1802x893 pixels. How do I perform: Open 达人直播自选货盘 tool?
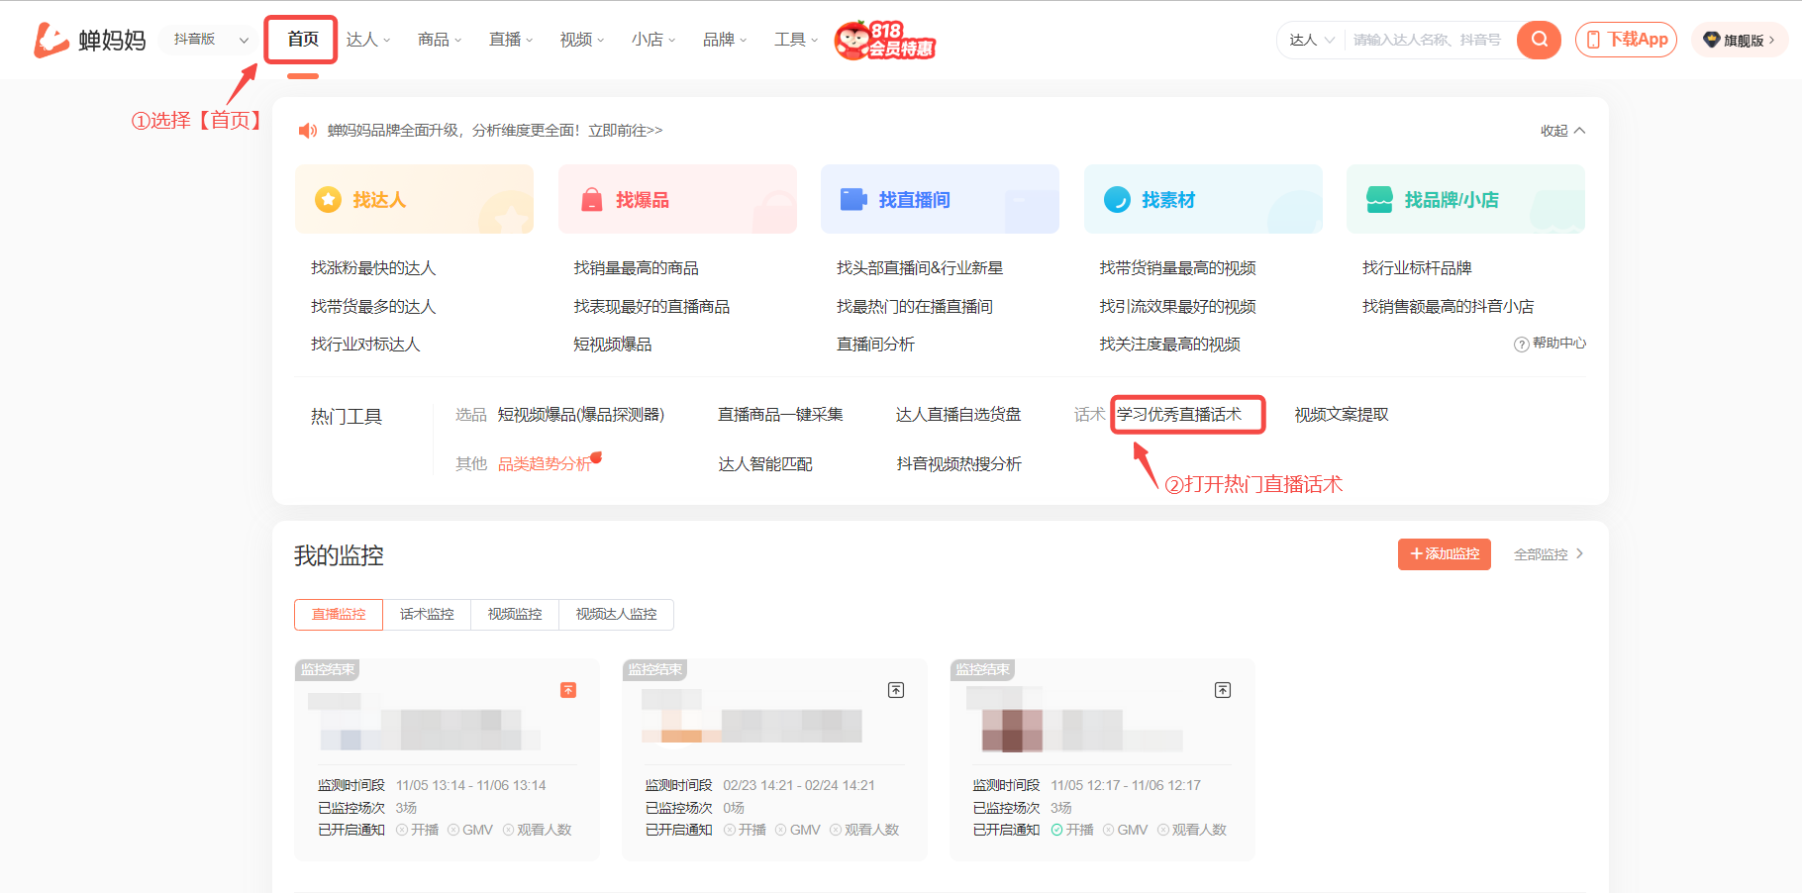958,415
